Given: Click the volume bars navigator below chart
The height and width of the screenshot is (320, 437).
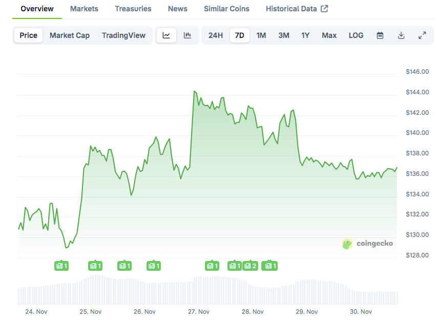Looking at the screenshot, I should (207, 292).
